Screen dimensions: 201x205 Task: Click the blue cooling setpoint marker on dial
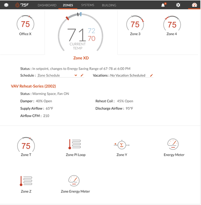tap(81, 14)
